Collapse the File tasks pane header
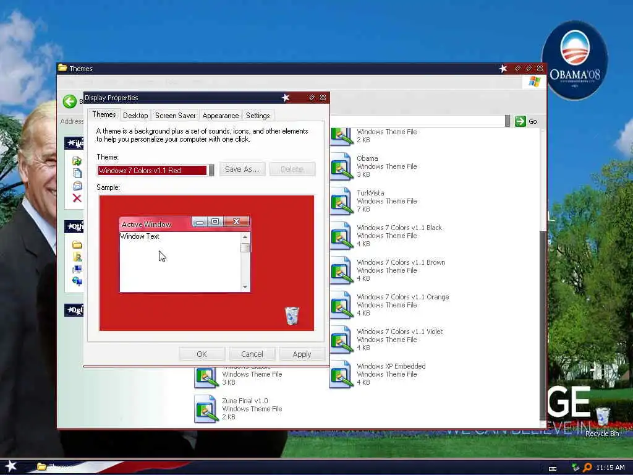The image size is (633, 475). click(74, 143)
